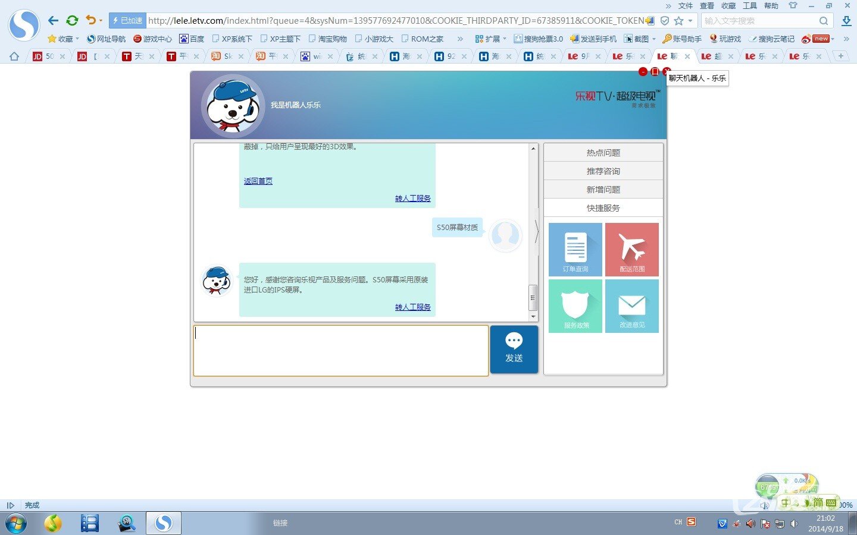Open the 游戏中心 bookmark

(153, 39)
